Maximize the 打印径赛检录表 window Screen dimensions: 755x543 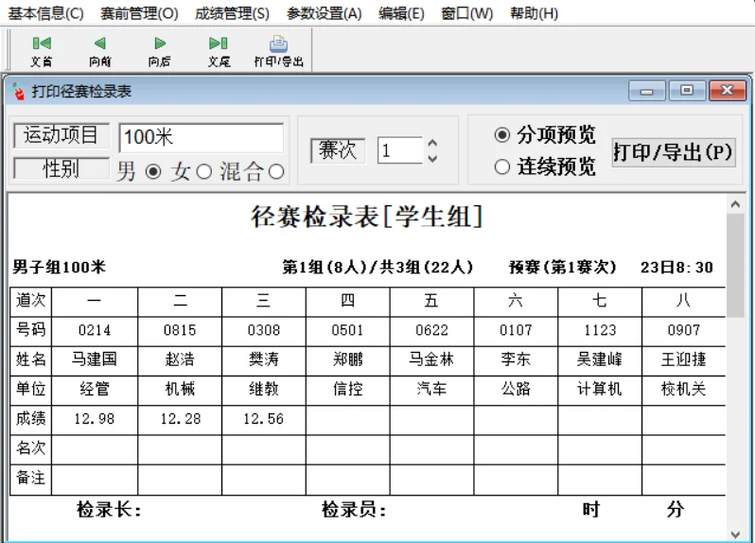coord(687,91)
